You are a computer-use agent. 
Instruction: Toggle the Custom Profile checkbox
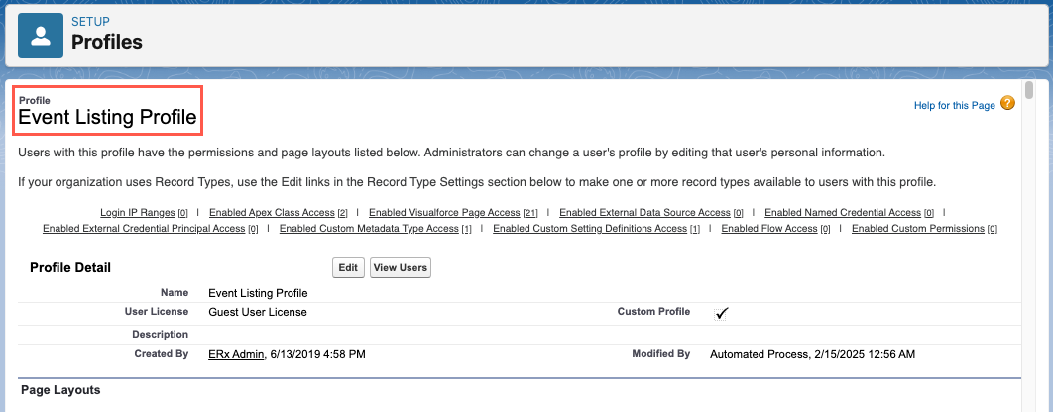point(722,313)
